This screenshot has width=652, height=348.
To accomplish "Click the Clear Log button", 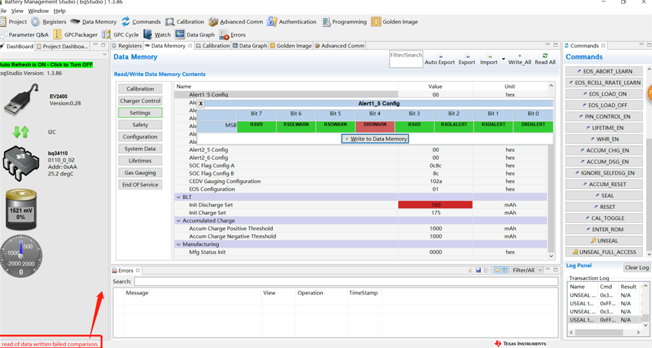I will pyautogui.click(x=637, y=268).
